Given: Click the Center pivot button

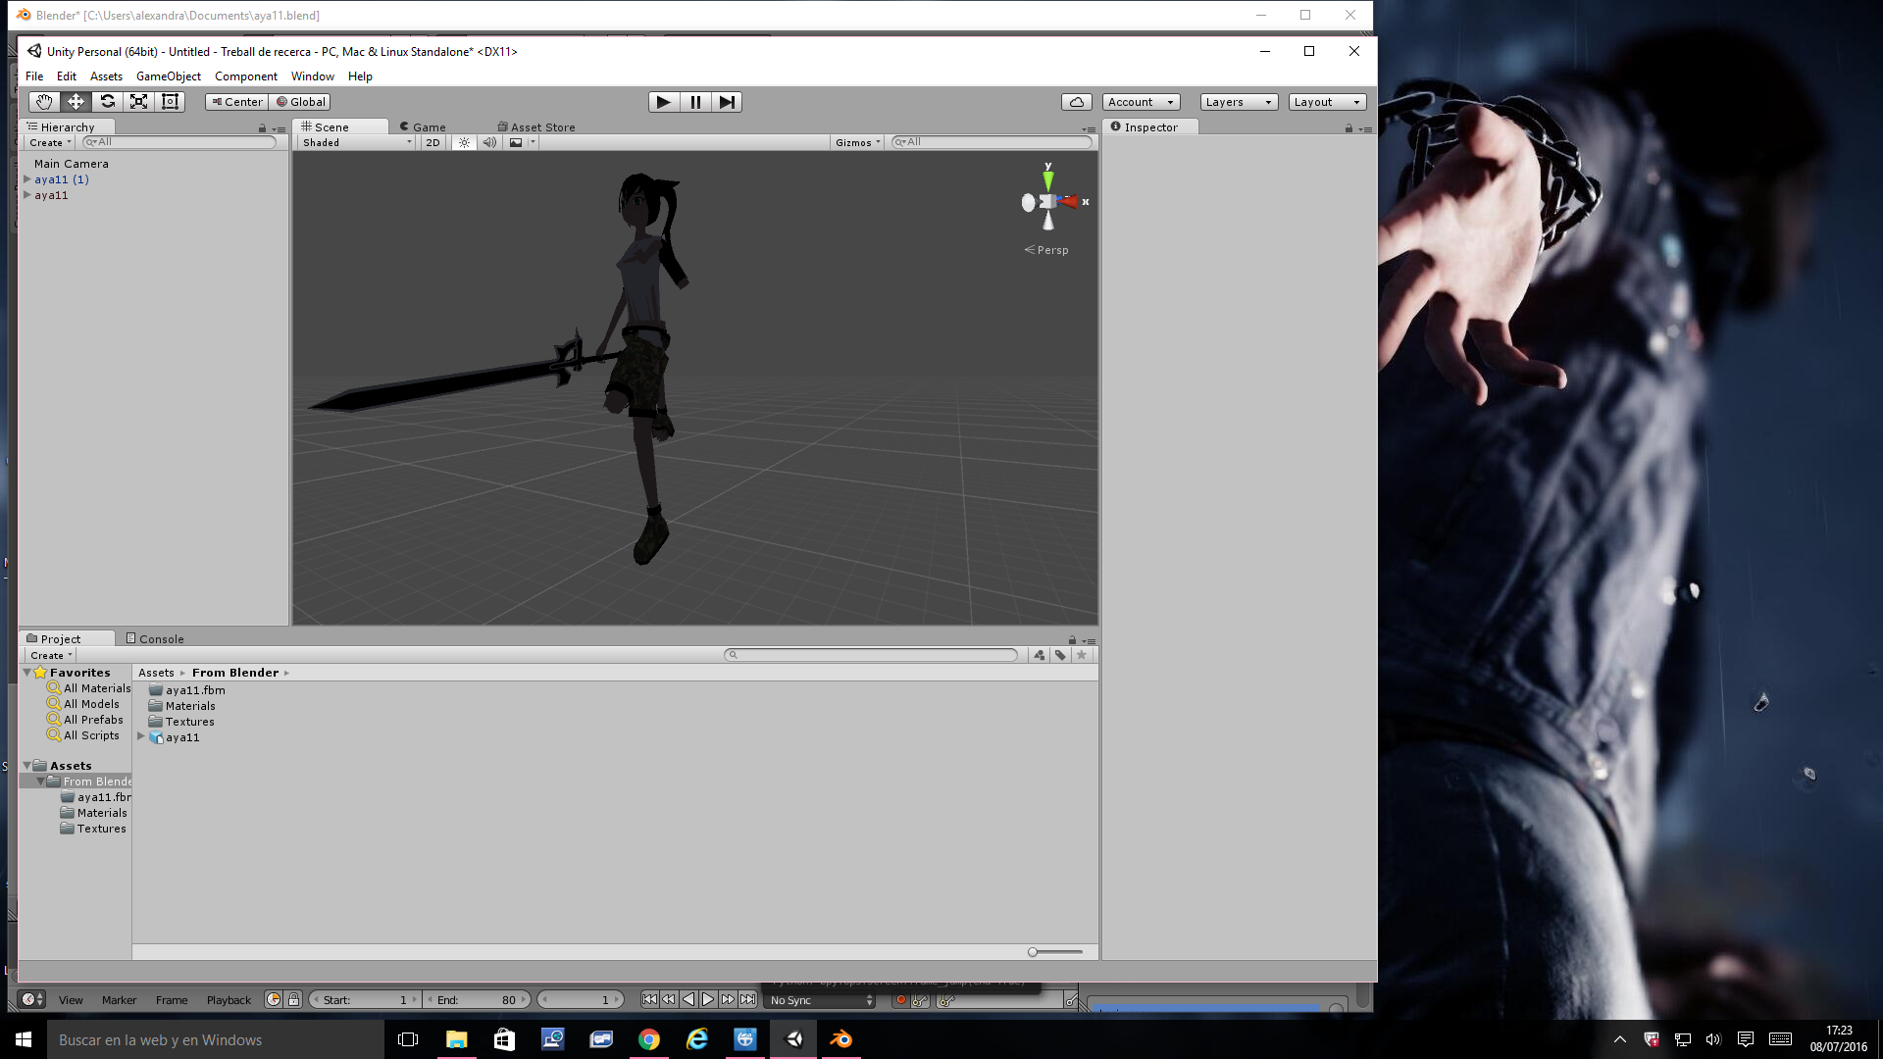Looking at the screenshot, I should [236, 102].
